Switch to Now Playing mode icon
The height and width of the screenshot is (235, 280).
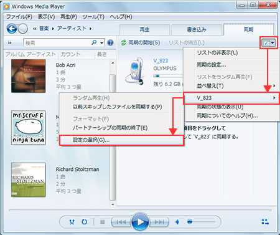tap(265, 222)
